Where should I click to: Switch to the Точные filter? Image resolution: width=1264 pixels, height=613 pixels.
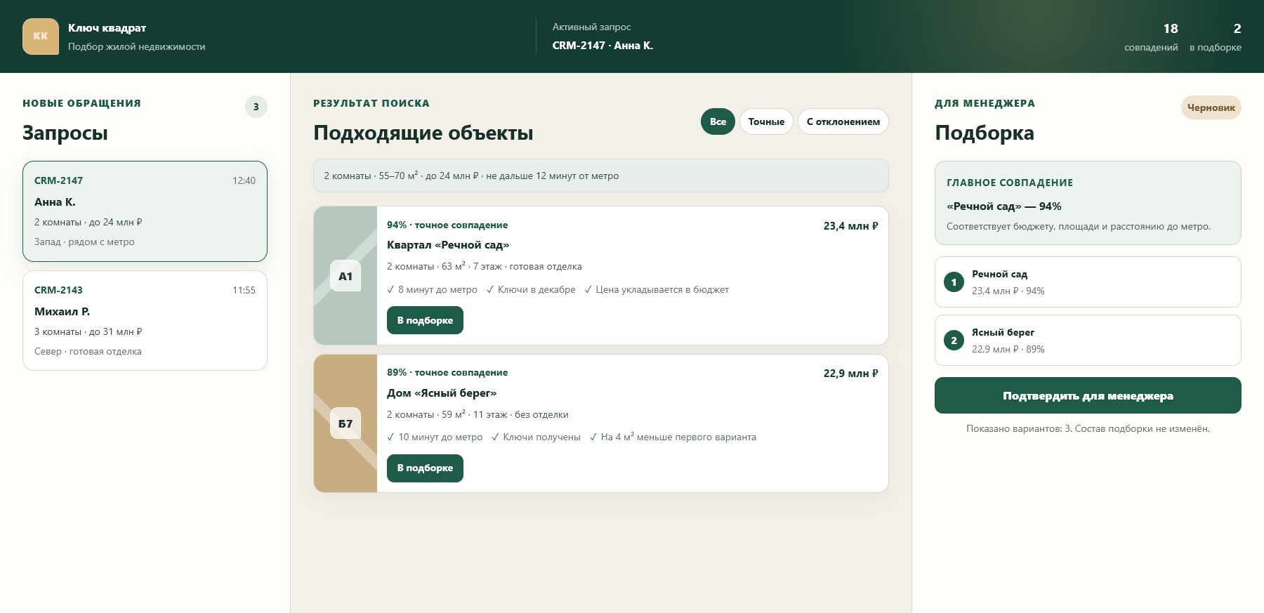pos(766,121)
